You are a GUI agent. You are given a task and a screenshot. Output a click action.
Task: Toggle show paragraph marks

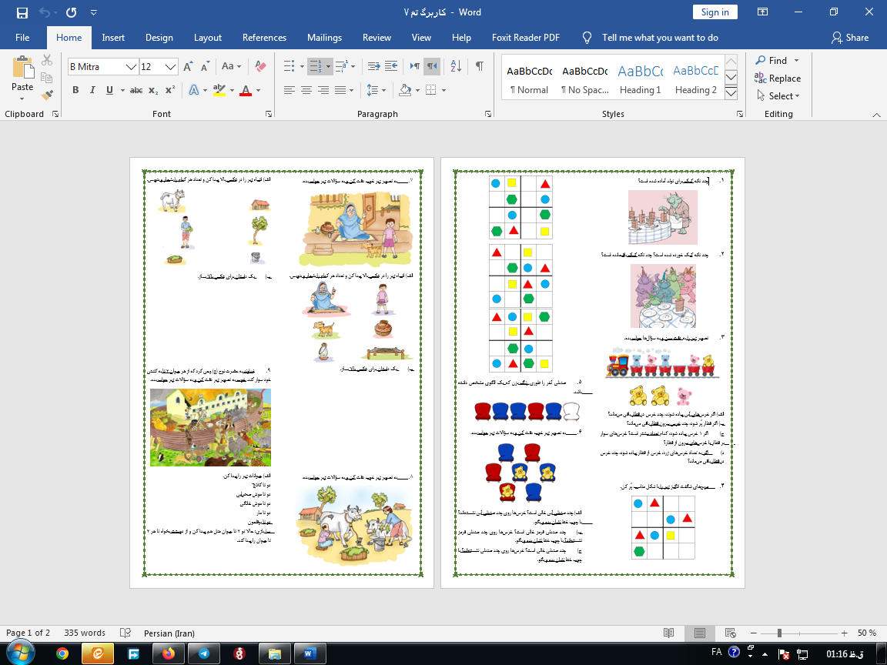coord(479,66)
